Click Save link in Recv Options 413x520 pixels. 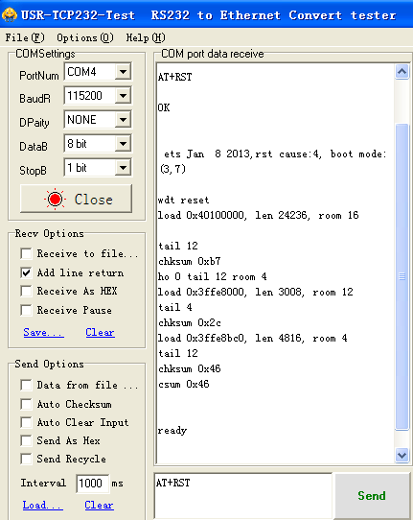[x=44, y=332]
